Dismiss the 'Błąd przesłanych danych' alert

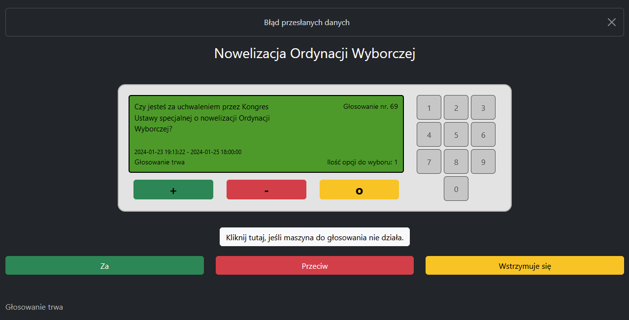611,22
